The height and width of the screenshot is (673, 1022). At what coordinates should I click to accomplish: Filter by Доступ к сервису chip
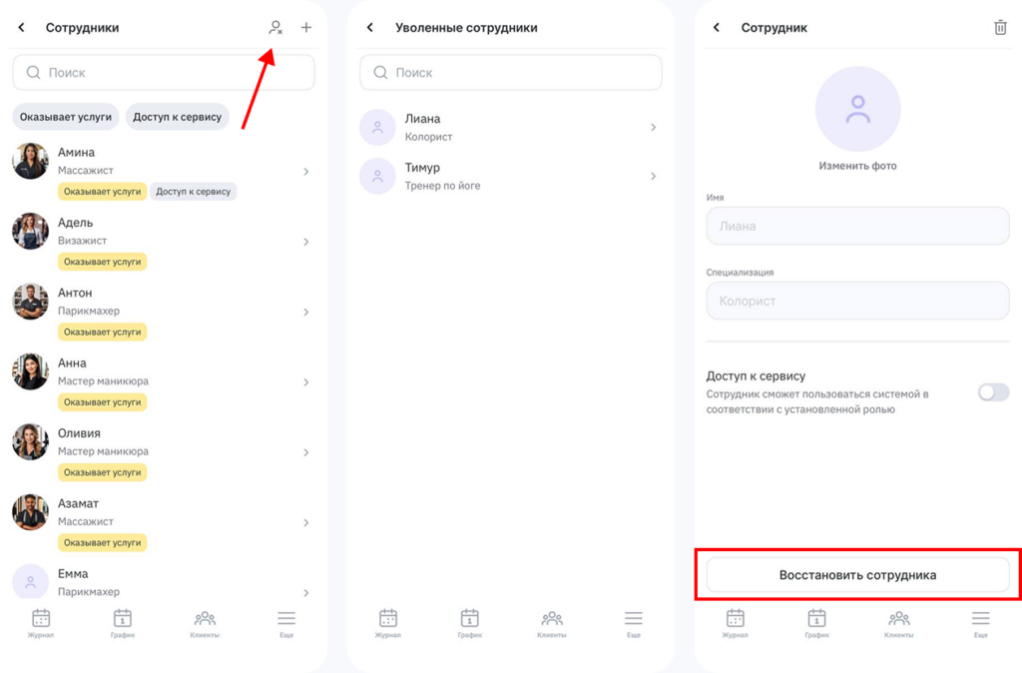pos(178,117)
